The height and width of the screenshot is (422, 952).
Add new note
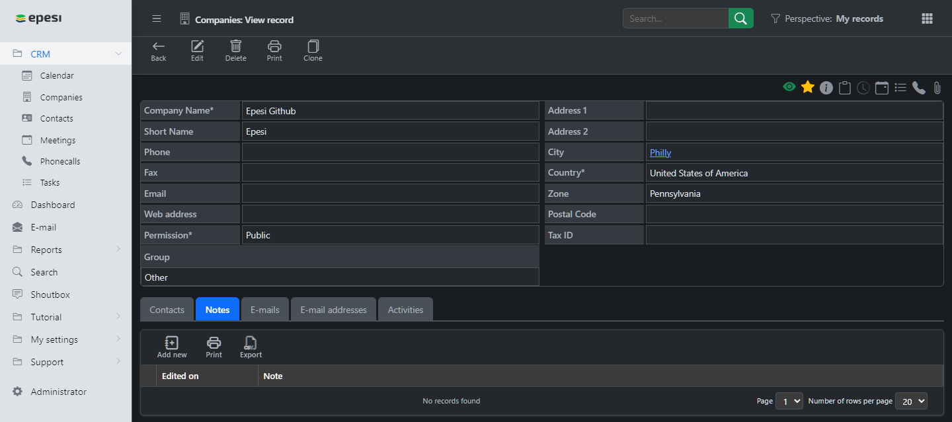click(172, 347)
